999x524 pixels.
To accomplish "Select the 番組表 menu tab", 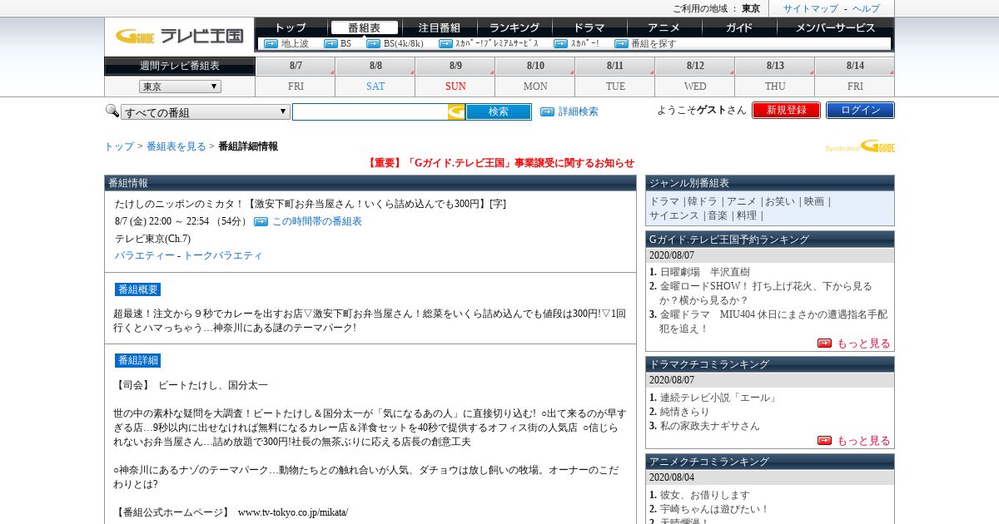I will tap(364, 27).
